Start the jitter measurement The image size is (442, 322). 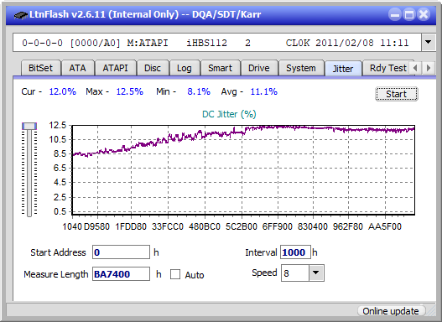pyautogui.click(x=397, y=94)
